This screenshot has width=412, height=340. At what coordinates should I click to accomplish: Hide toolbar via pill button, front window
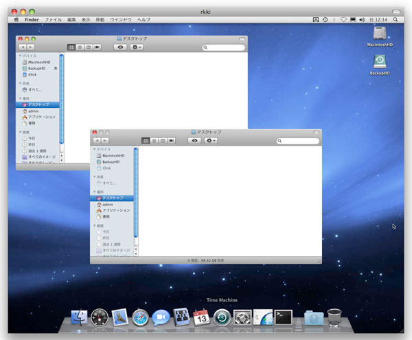pyautogui.click(x=317, y=132)
